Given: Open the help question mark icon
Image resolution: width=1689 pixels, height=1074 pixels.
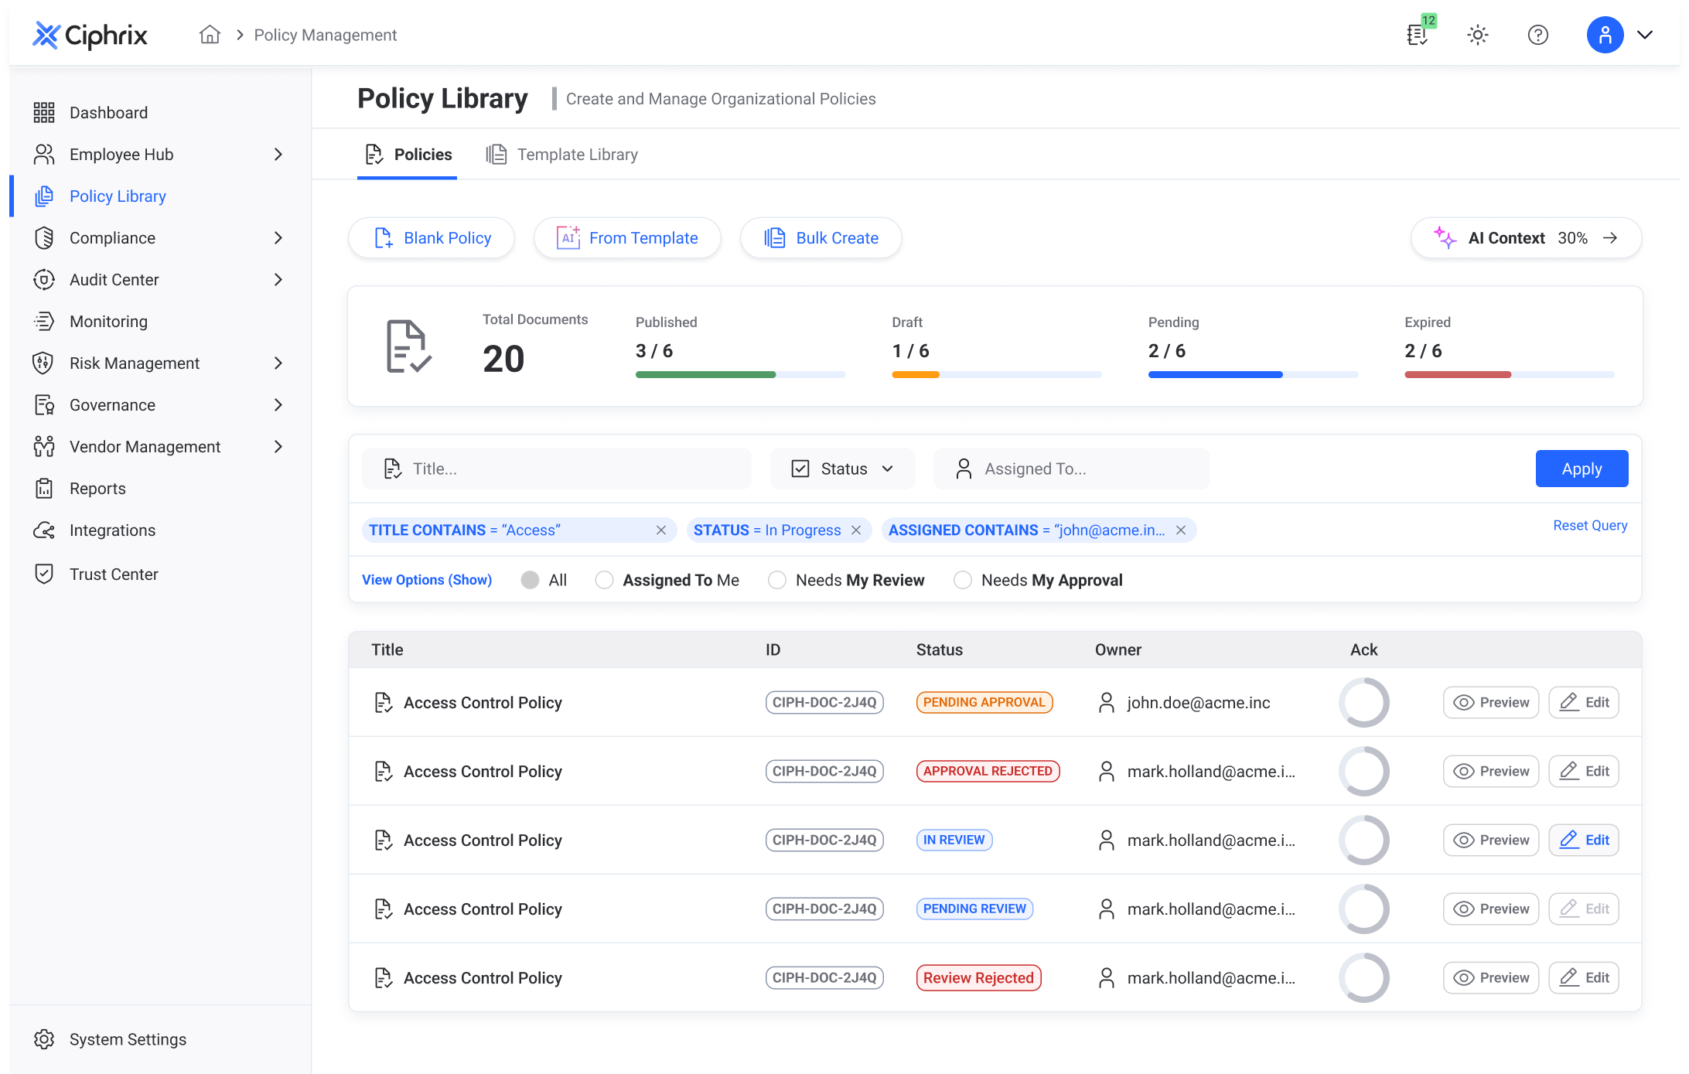Looking at the screenshot, I should tap(1537, 35).
